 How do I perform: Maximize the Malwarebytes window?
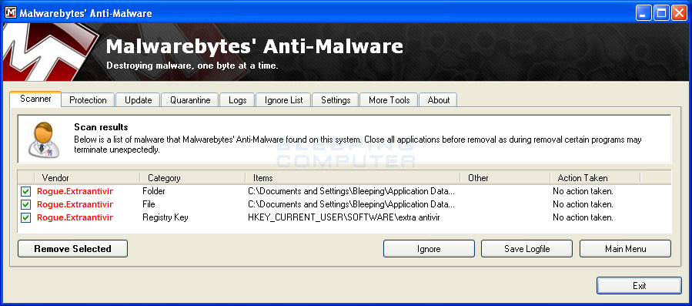pyautogui.click(x=661, y=13)
